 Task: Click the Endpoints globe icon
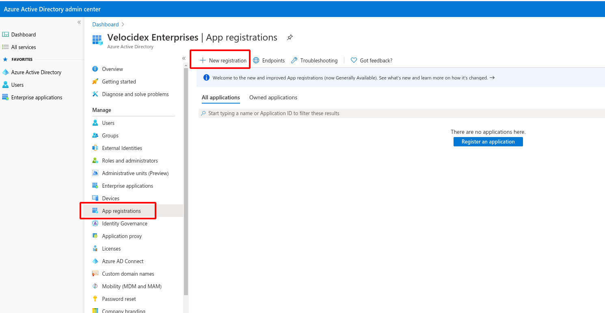click(256, 60)
